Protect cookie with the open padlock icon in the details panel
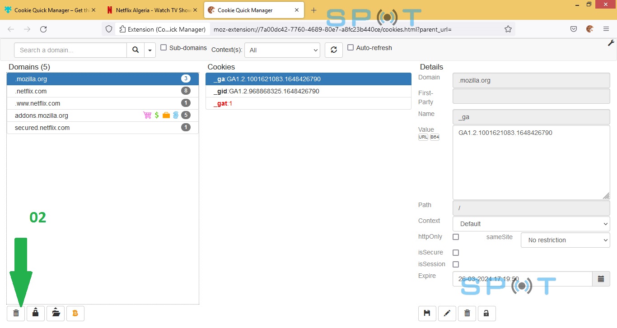 (487, 313)
